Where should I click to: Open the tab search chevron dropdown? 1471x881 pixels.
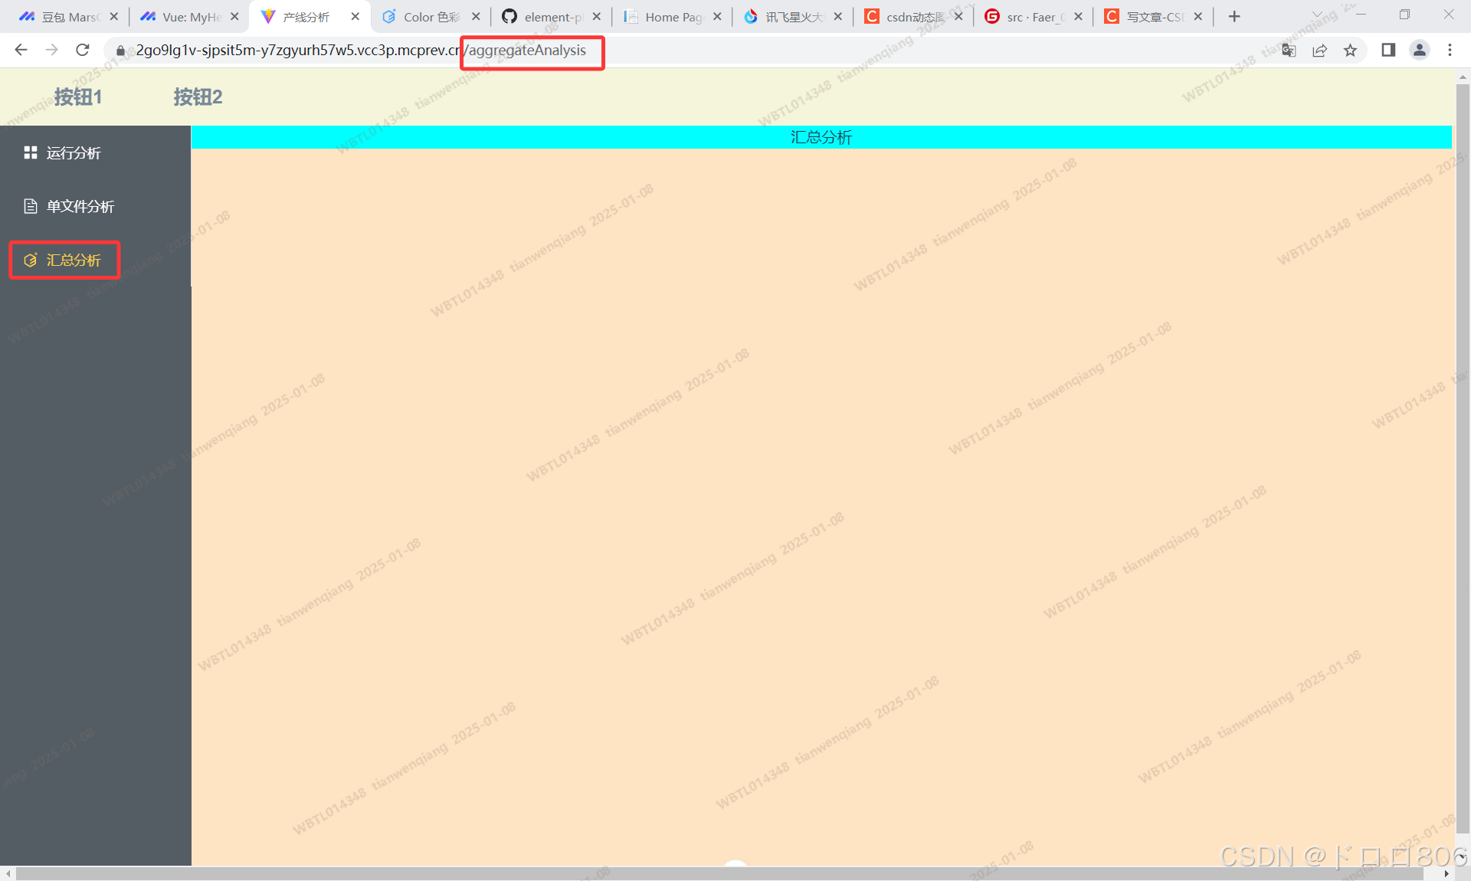point(1316,15)
